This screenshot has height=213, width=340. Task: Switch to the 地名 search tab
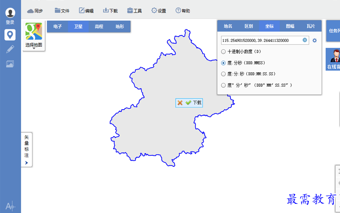tap(228, 26)
